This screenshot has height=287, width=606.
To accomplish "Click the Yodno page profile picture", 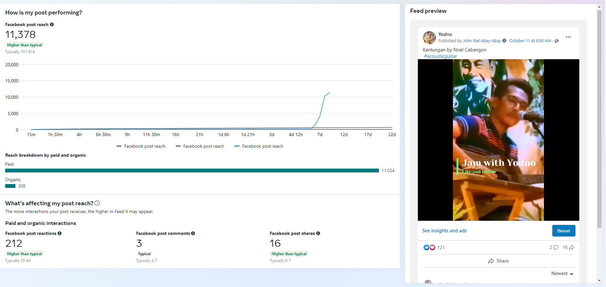I will (429, 38).
